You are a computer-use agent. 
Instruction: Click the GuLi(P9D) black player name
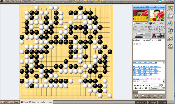click(157, 23)
